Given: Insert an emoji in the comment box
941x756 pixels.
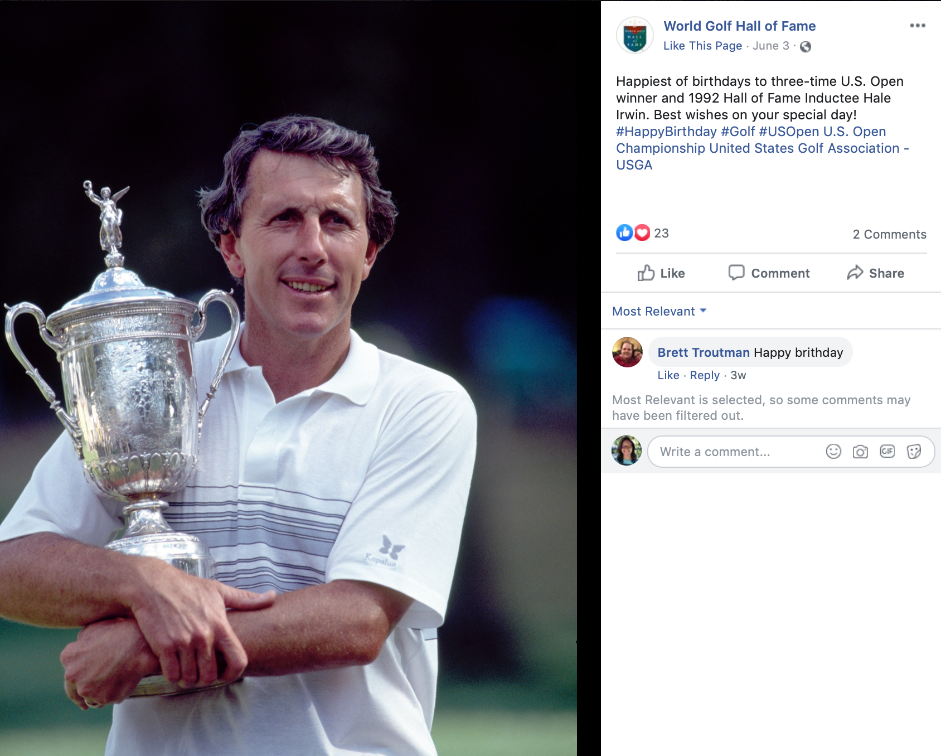Looking at the screenshot, I should point(833,452).
